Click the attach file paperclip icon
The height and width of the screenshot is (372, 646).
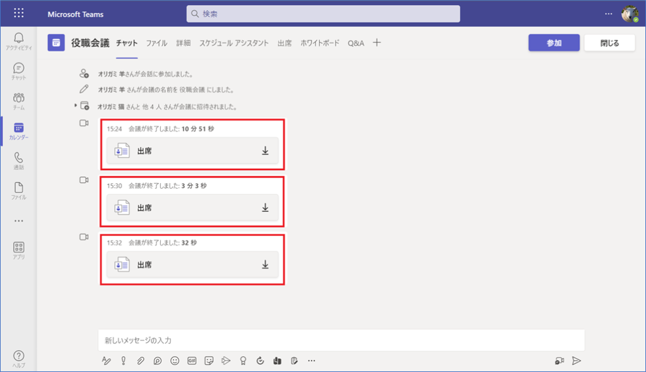141,361
